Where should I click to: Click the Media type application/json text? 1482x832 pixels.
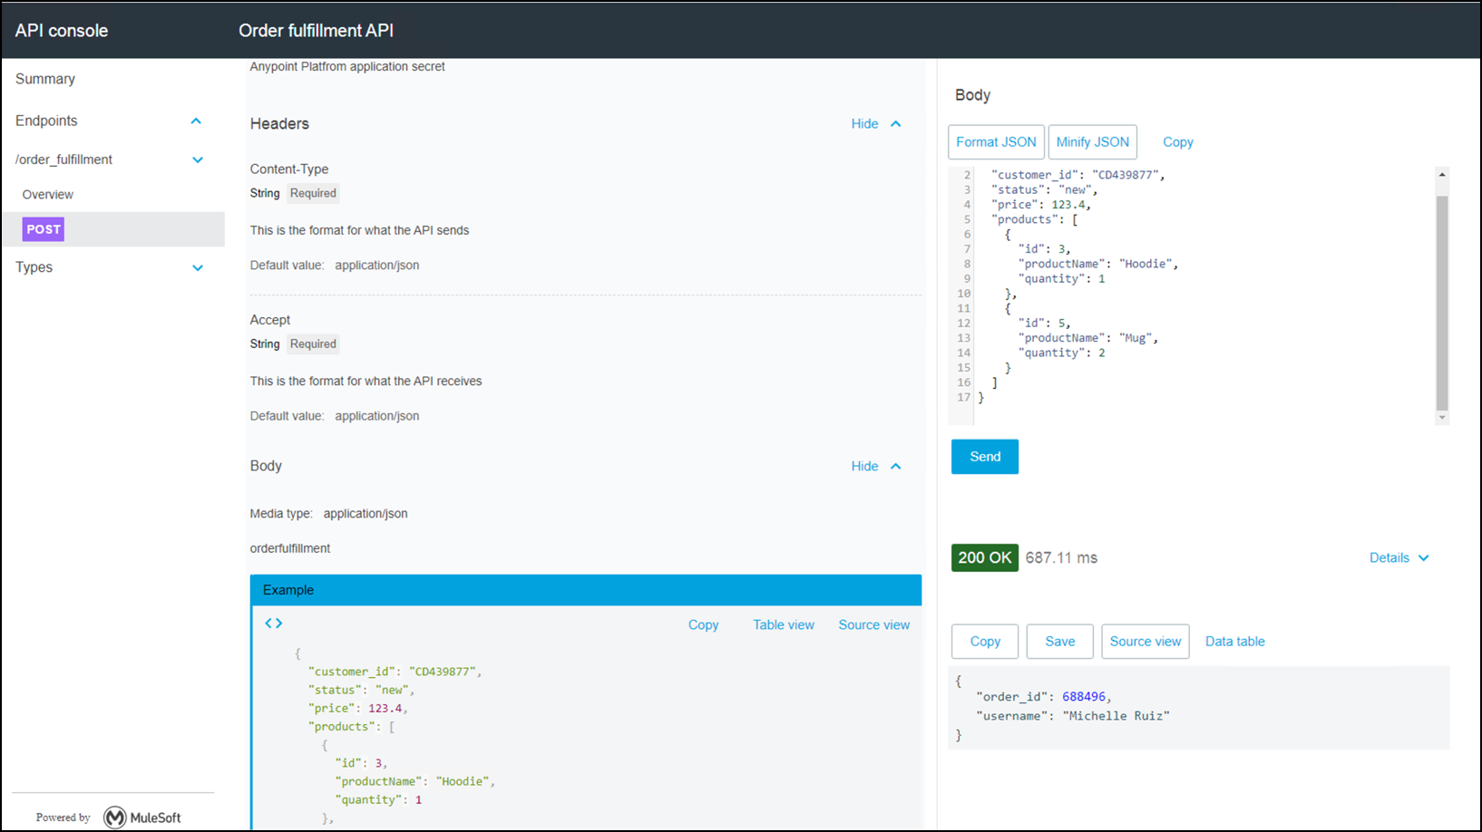(x=329, y=514)
